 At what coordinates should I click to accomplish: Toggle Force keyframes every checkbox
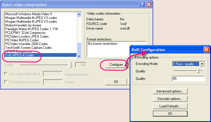[x=6, y=82]
